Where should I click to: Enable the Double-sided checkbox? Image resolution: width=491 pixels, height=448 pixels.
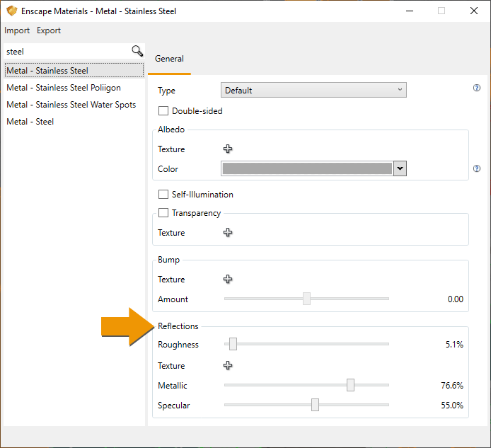pos(163,111)
